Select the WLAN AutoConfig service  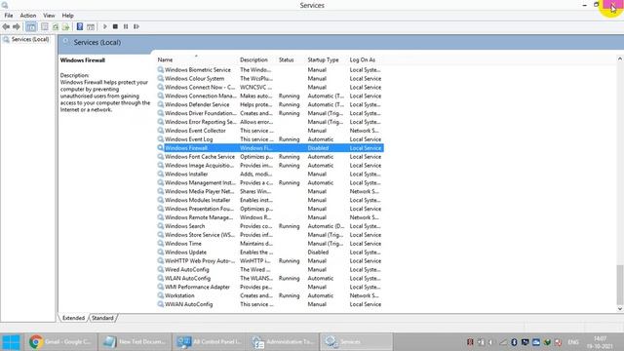coord(270,278)
